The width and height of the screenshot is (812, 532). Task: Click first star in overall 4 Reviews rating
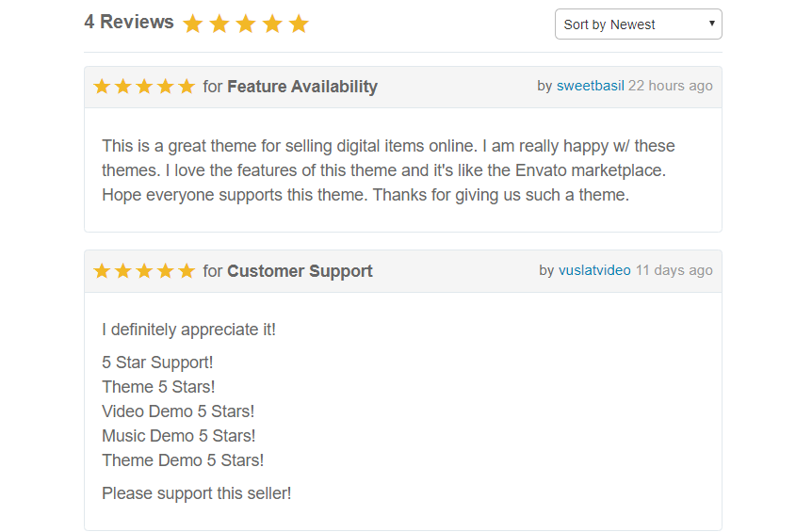193,24
